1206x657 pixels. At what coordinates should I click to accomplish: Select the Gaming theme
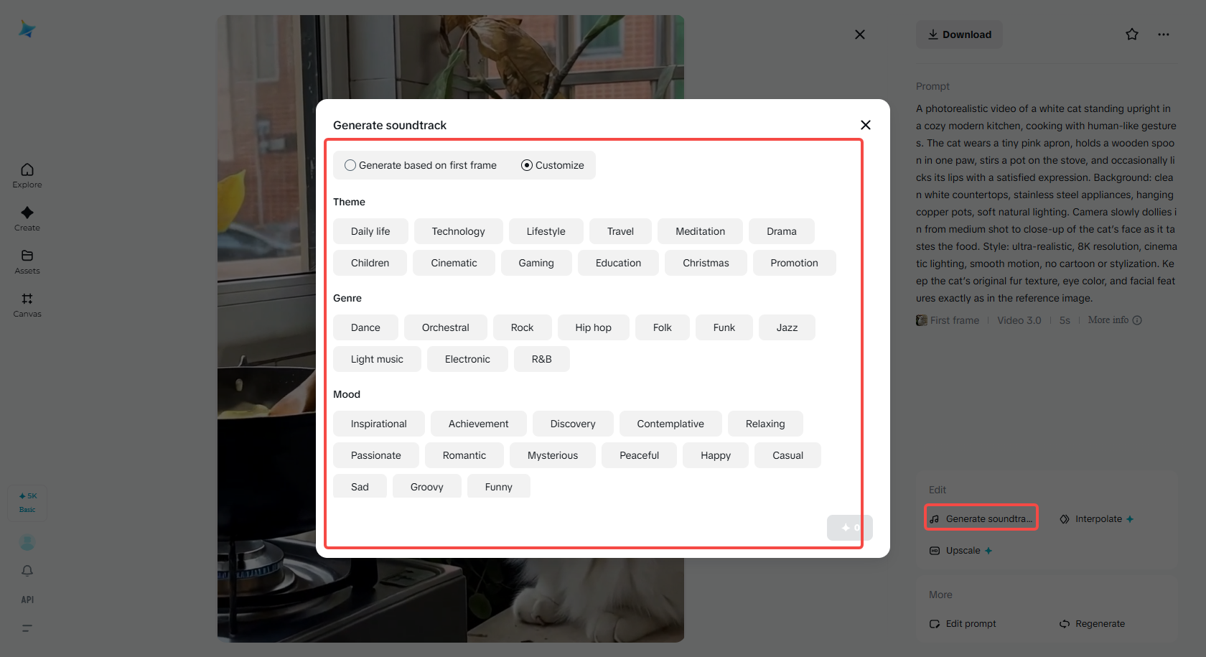(x=536, y=263)
